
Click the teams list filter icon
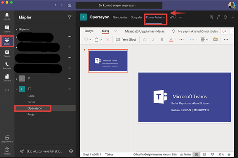point(69,17)
